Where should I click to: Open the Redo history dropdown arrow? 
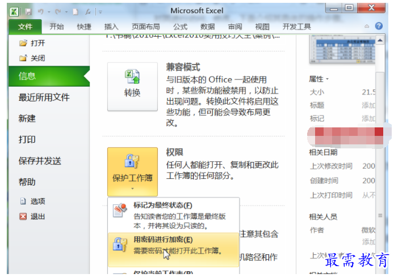point(66,12)
